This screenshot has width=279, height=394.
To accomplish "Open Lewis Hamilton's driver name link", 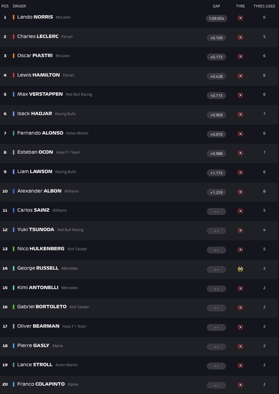I will [38, 75].
